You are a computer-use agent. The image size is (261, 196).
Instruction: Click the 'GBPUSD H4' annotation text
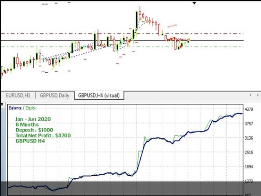tap(30, 141)
